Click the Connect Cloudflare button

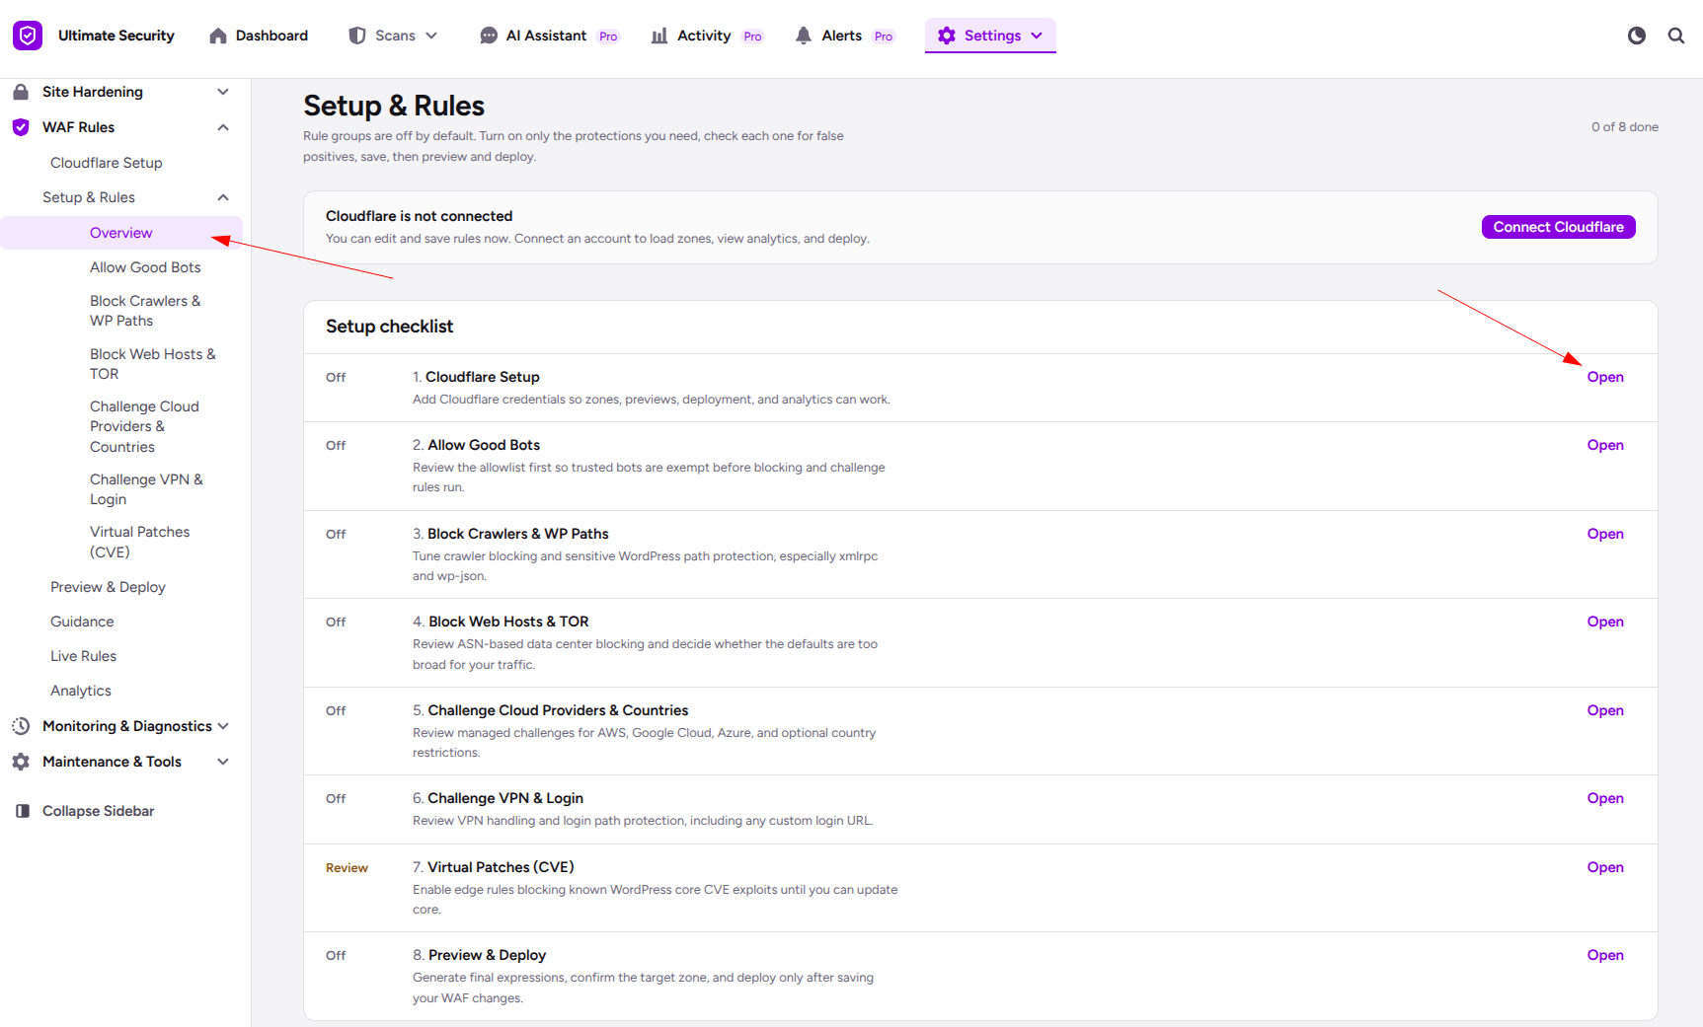(x=1558, y=227)
